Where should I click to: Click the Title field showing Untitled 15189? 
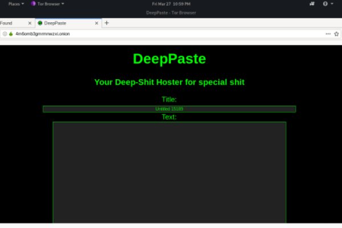coord(169,109)
